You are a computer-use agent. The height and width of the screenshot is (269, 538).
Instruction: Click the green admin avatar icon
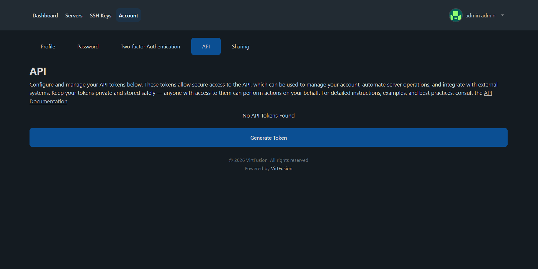point(455,15)
